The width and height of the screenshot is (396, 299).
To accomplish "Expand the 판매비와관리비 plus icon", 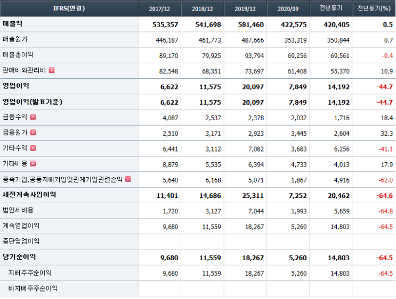I will (x=52, y=70).
